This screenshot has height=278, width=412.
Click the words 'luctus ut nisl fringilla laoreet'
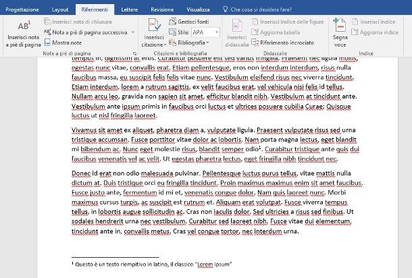tap(114, 115)
